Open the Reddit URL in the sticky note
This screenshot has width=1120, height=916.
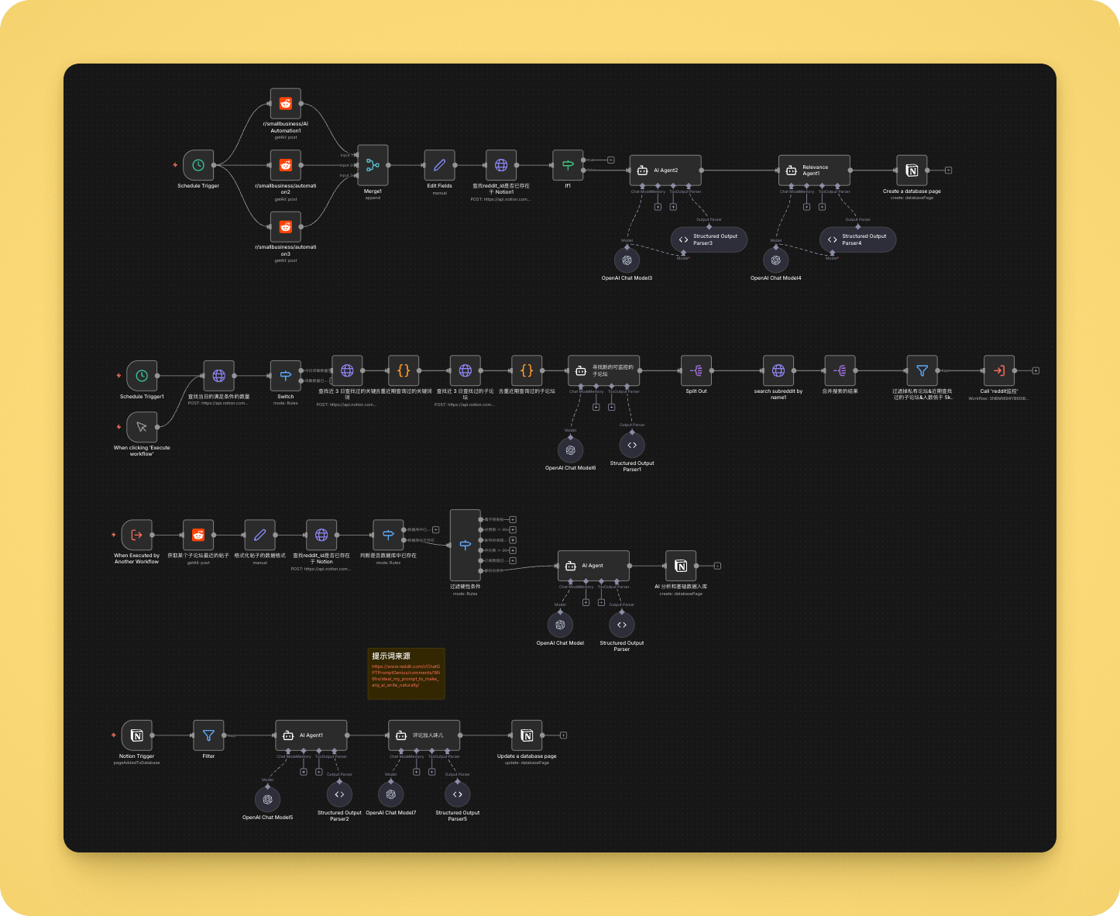(x=405, y=676)
